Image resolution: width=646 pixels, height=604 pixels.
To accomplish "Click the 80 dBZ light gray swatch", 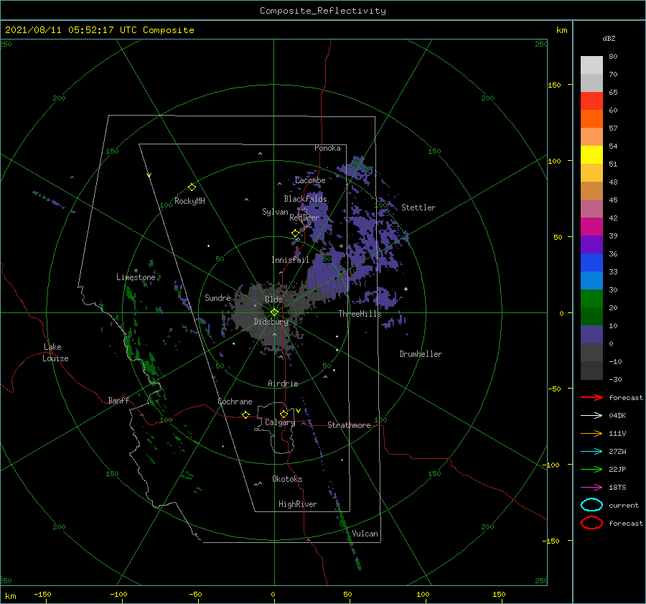I will (x=591, y=65).
